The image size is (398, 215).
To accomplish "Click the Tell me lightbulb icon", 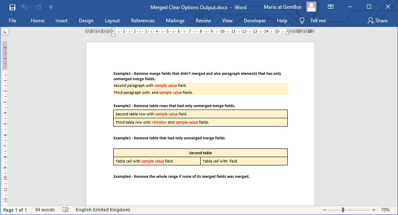I will tap(302, 21).
